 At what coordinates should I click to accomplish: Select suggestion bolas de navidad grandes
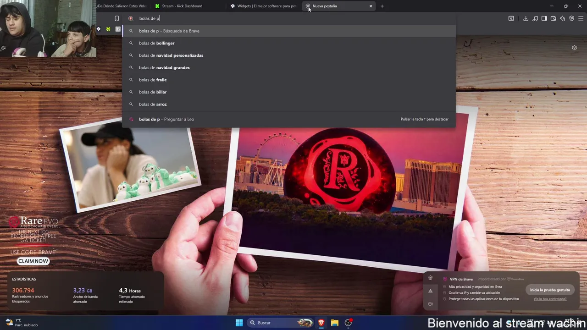[x=289, y=67]
